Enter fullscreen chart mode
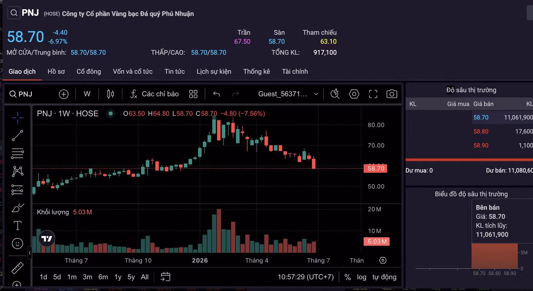The image size is (533, 291). (x=373, y=94)
